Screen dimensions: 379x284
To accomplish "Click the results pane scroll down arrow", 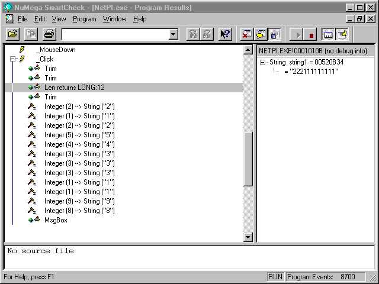I will click(x=248, y=237).
